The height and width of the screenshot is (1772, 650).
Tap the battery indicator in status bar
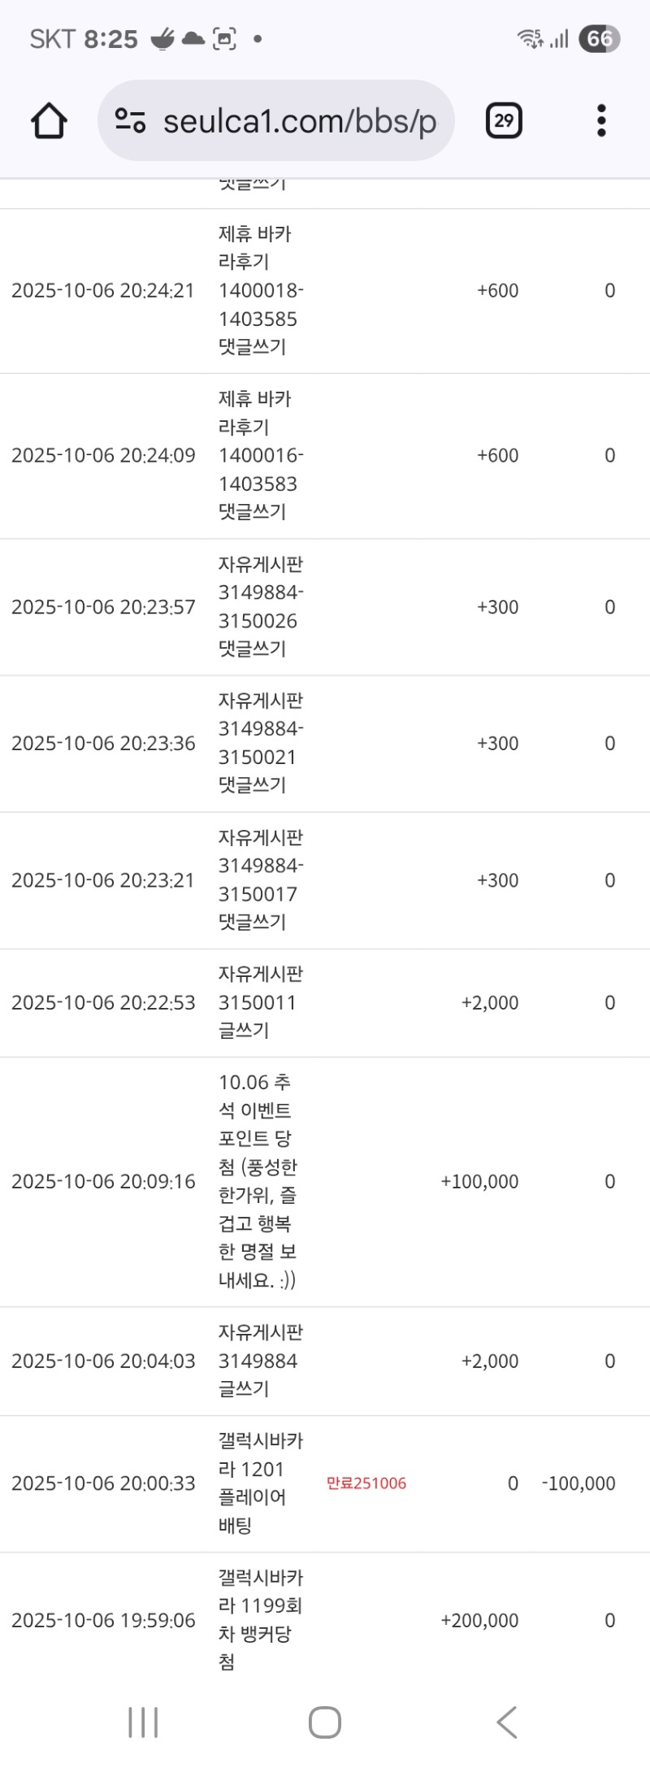[x=599, y=39]
